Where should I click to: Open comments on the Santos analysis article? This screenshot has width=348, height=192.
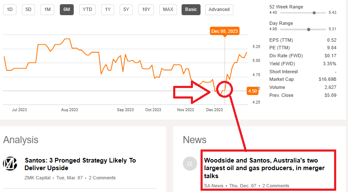click(x=102, y=179)
